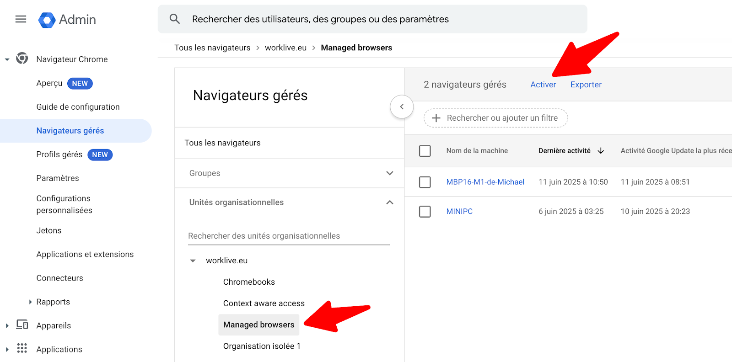Open Aperçu in sidebar
Viewport: 732px width, 362px height.
(x=49, y=83)
